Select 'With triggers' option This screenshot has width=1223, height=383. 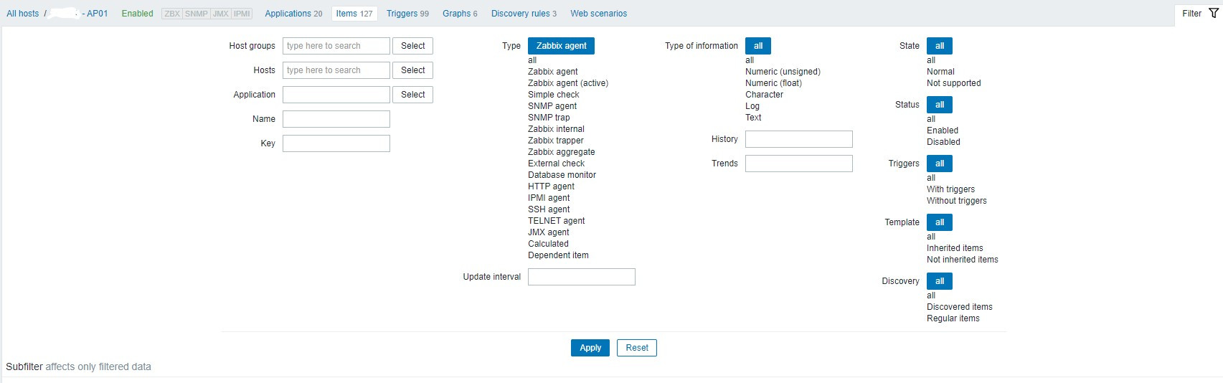tap(950, 189)
